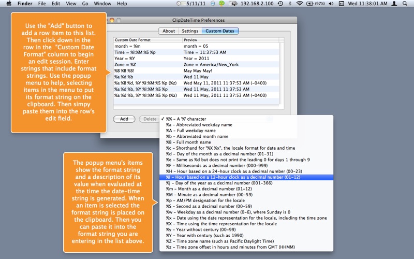Choose '%w – Weekday as decimal' item

click(246, 212)
